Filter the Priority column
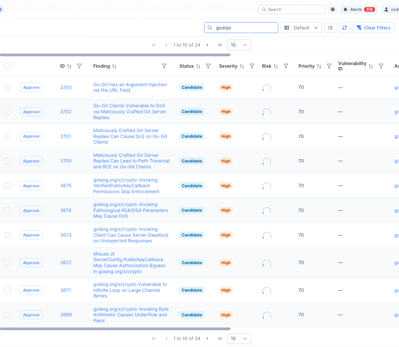This screenshot has width=399, height=347. point(329,66)
